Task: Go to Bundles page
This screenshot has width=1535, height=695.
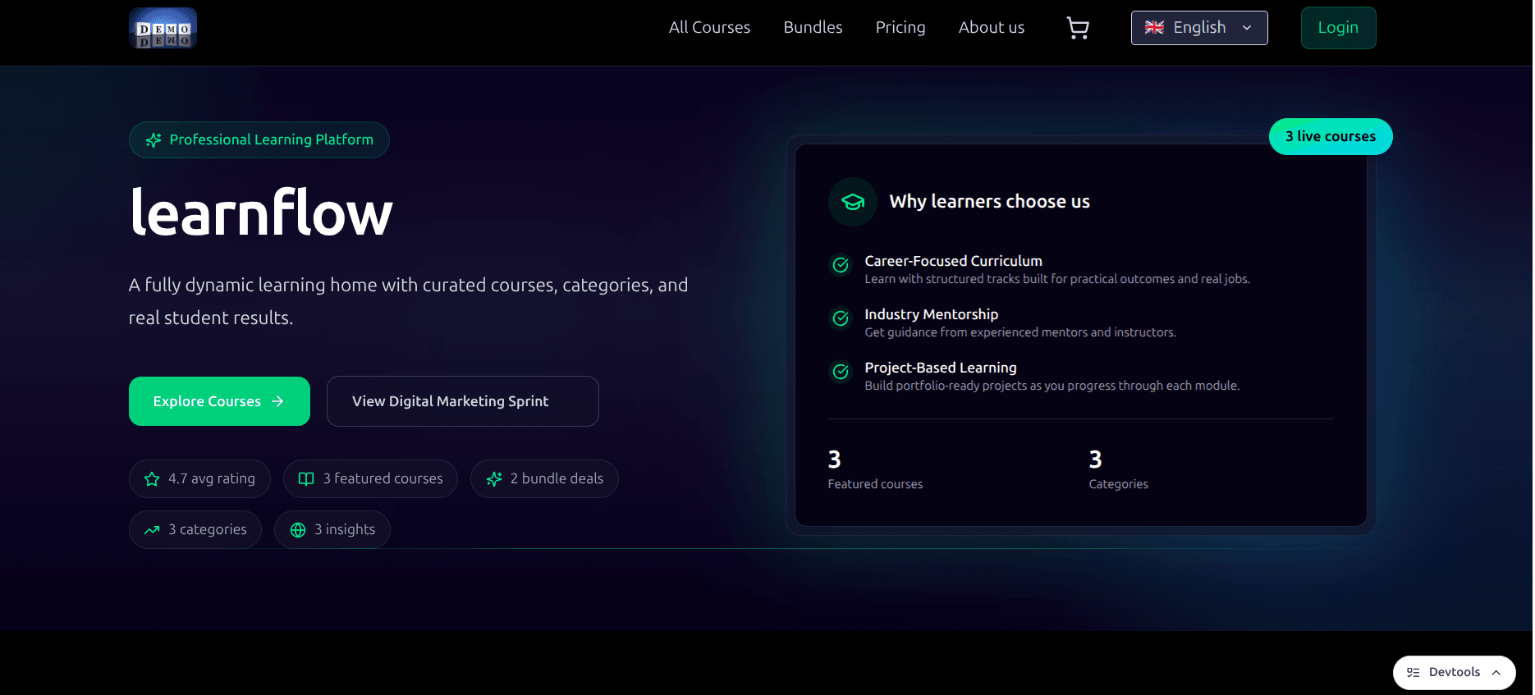Action: click(x=813, y=28)
